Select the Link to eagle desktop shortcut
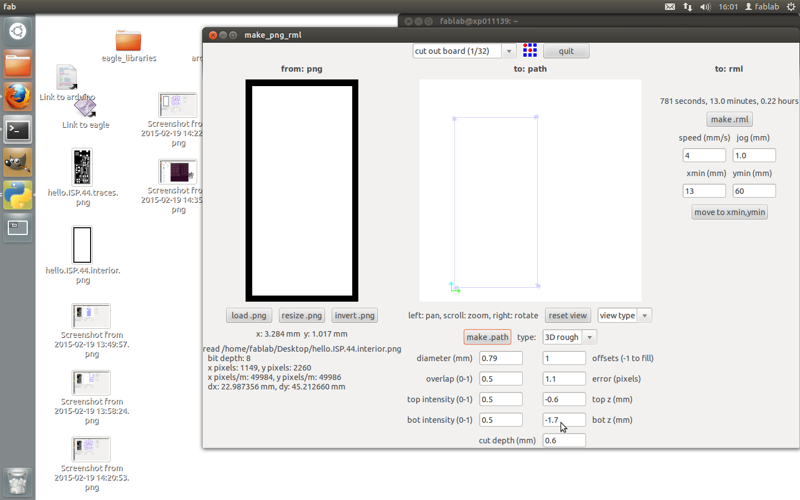The height and width of the screenshot is (500, 800). click(x=86, y=113)
